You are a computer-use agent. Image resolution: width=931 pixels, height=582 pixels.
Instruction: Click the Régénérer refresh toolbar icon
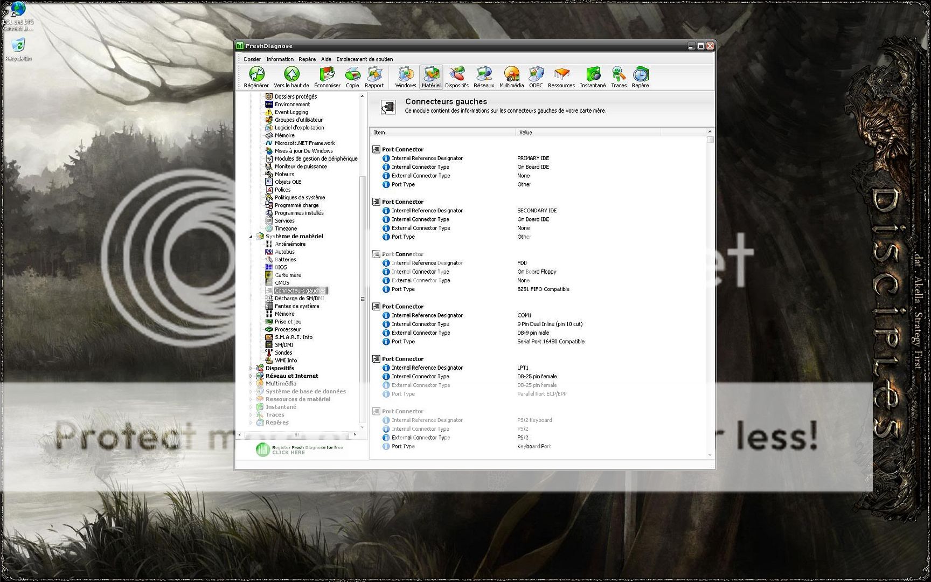coord(256,77)
